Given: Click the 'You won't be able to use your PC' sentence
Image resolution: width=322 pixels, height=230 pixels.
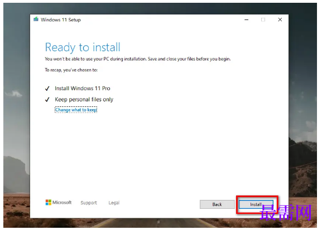Looking at the screenshot, I should [x=138, y=59].
